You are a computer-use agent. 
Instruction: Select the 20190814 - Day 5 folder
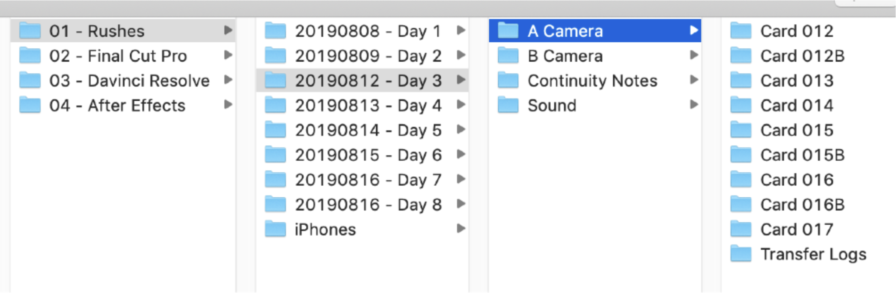tap(368, 130)
